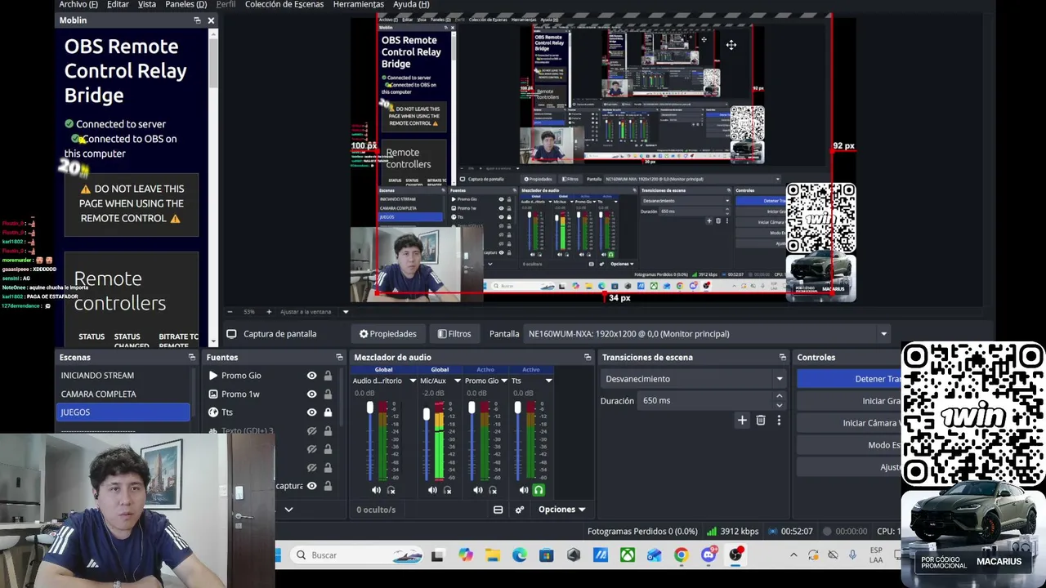Mute the Tts audio channel
The width and height of the screenshot is (1046, 588).
[524, 490]
